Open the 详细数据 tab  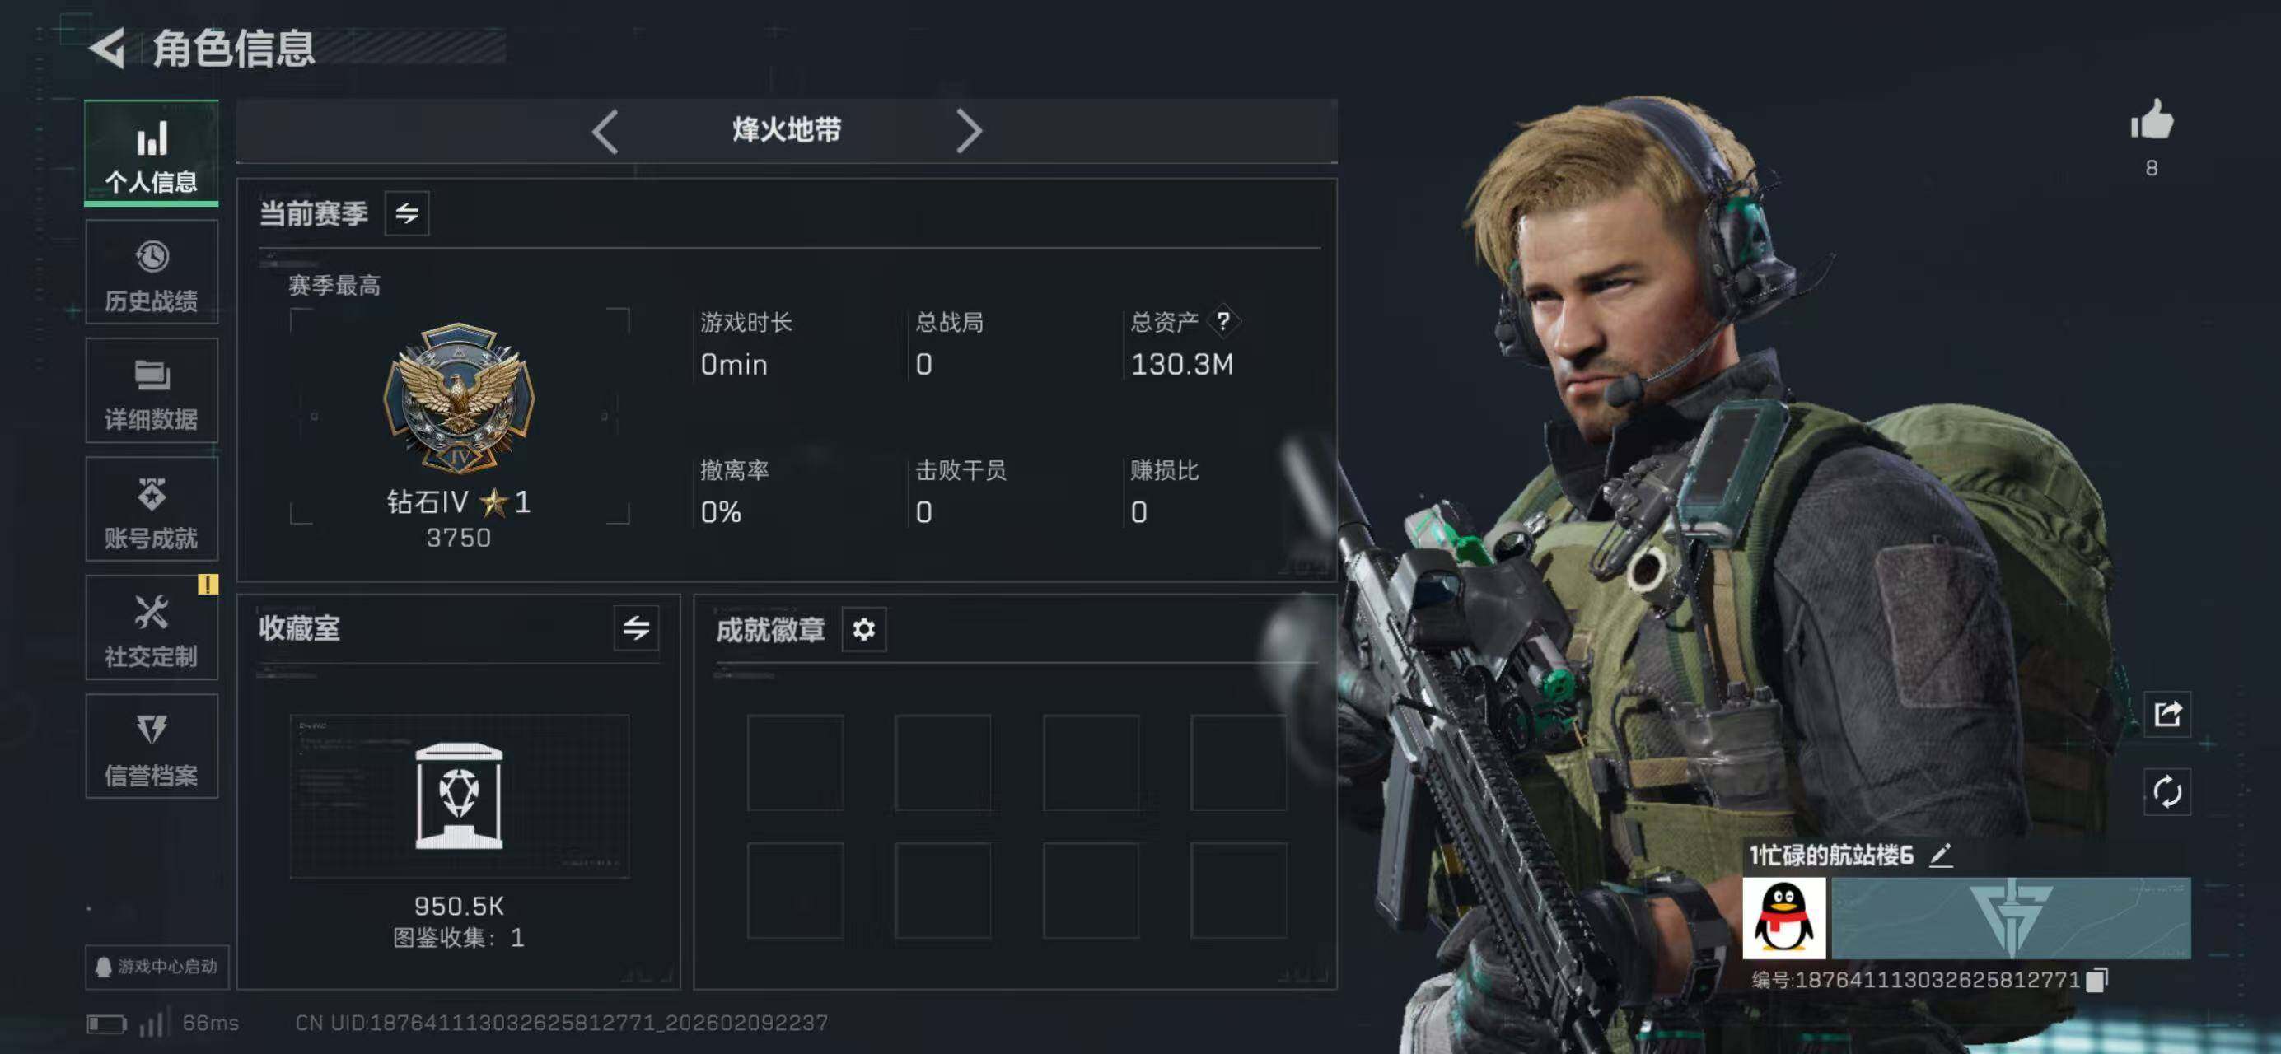[152, 390]
